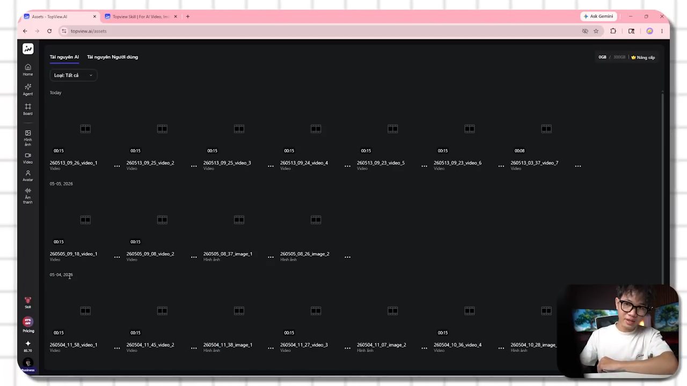Open Pricing in the sidebar
This screenshot has width=687, height=386.
point(28,325)
